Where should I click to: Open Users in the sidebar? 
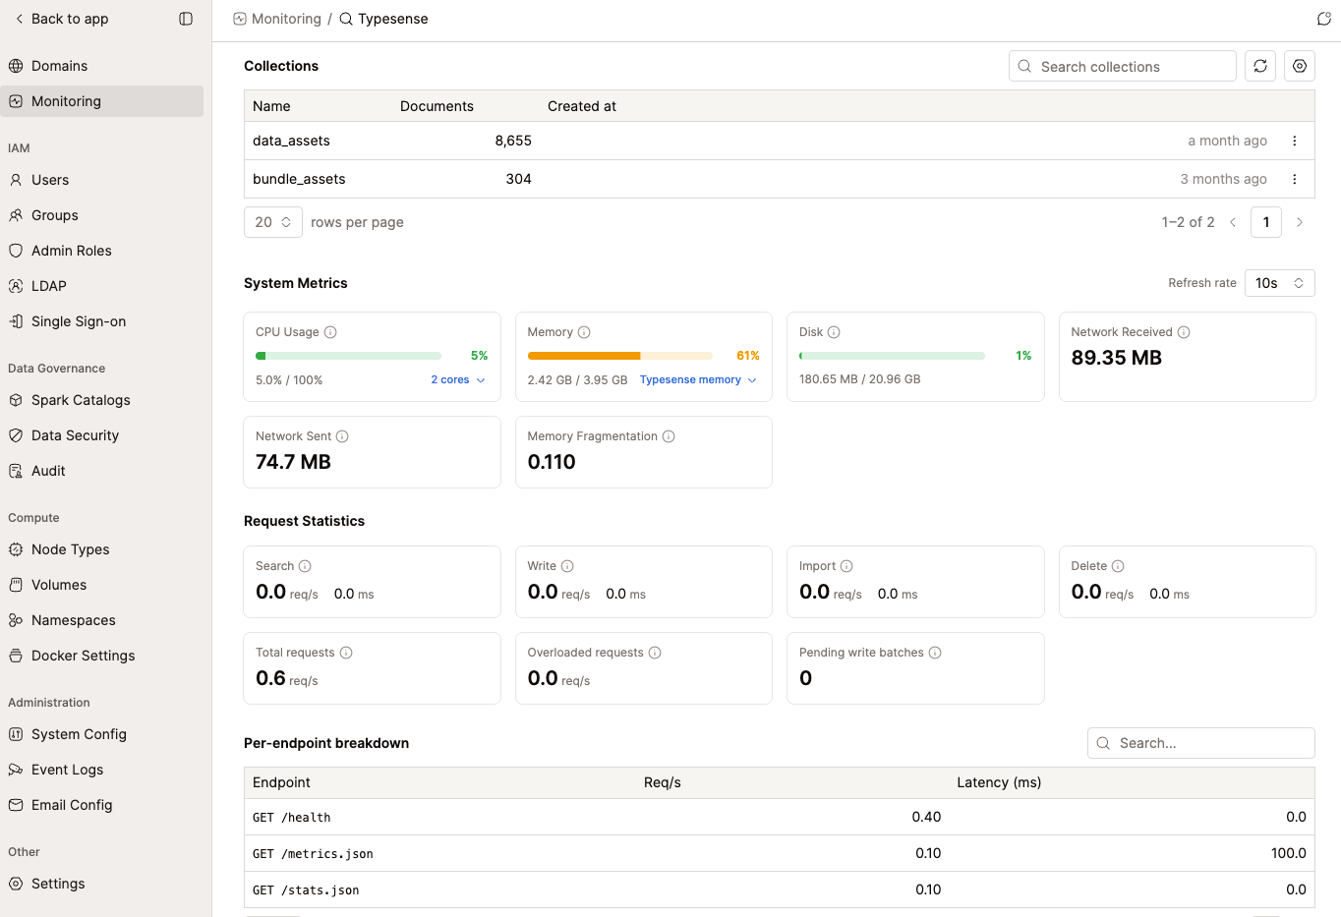[x=102, y=180]
